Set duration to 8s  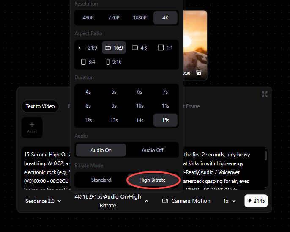(x=88, y=106)
